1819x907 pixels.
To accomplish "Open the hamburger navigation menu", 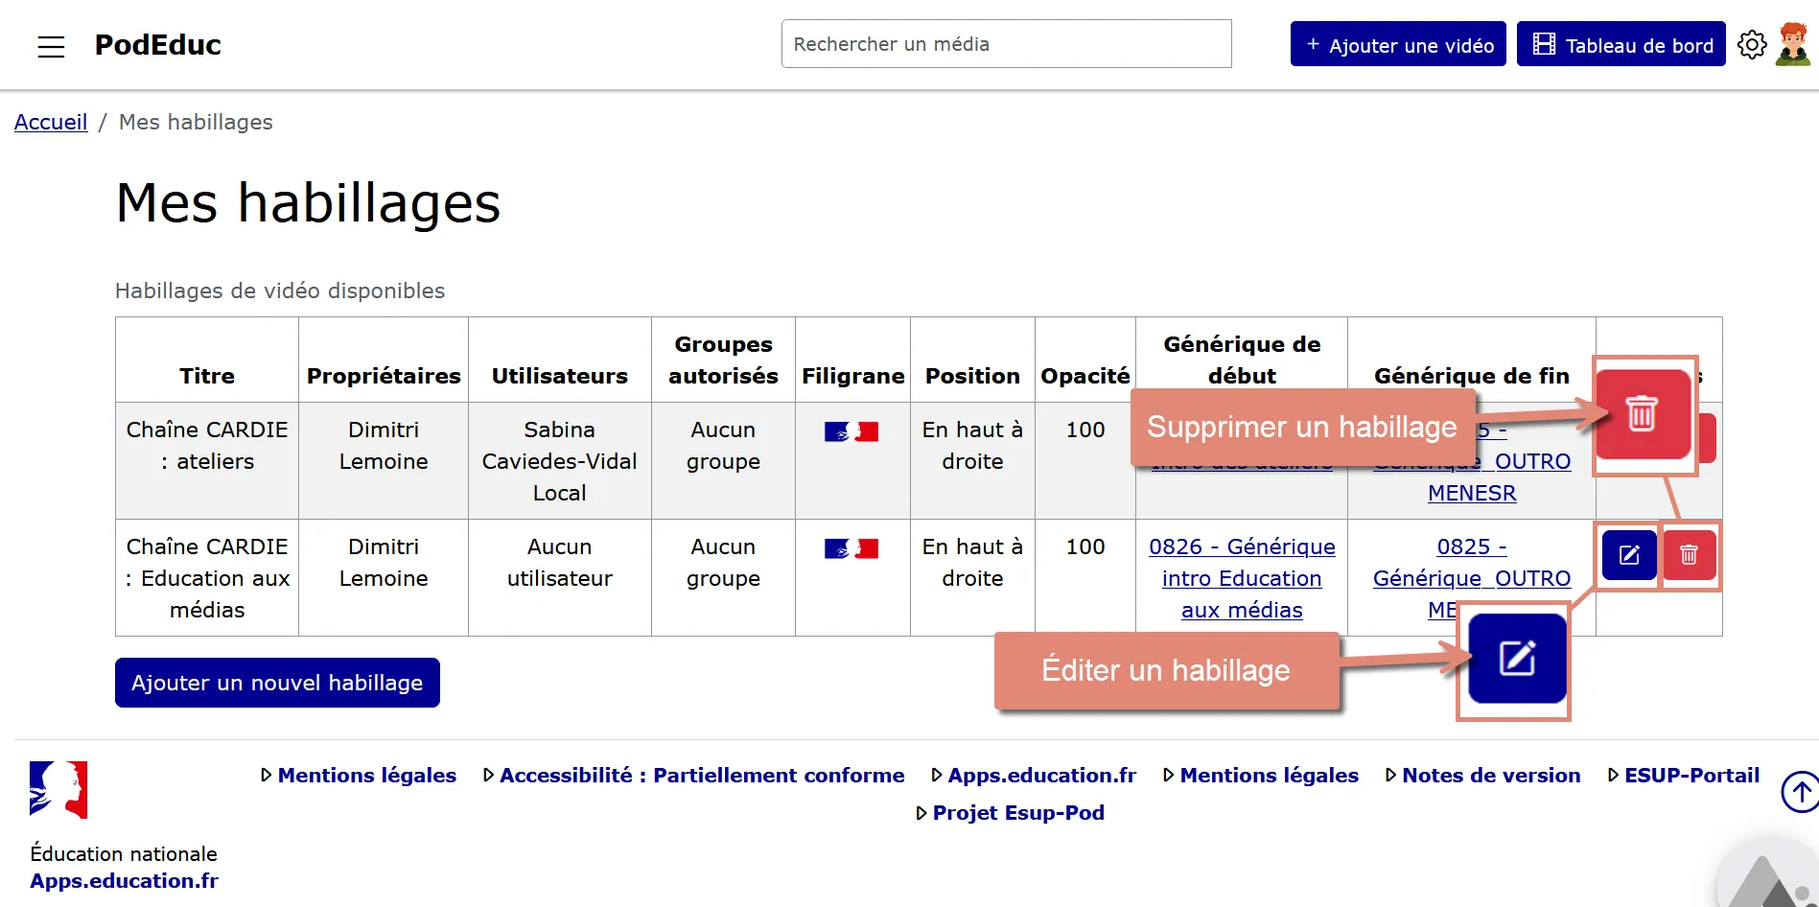I will point(51,46).
